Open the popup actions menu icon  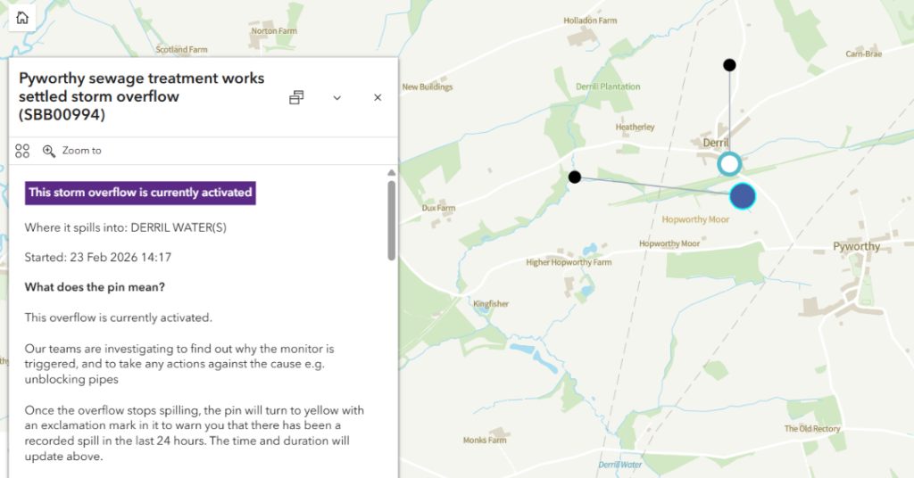(x=22, y=151)
